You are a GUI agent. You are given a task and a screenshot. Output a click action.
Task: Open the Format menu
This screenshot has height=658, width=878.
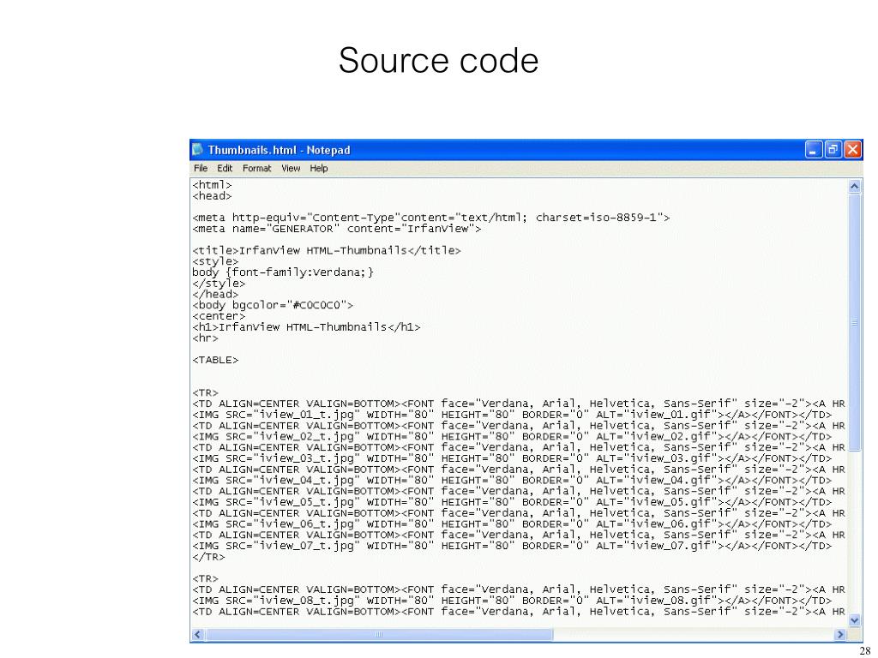[256, 169]
